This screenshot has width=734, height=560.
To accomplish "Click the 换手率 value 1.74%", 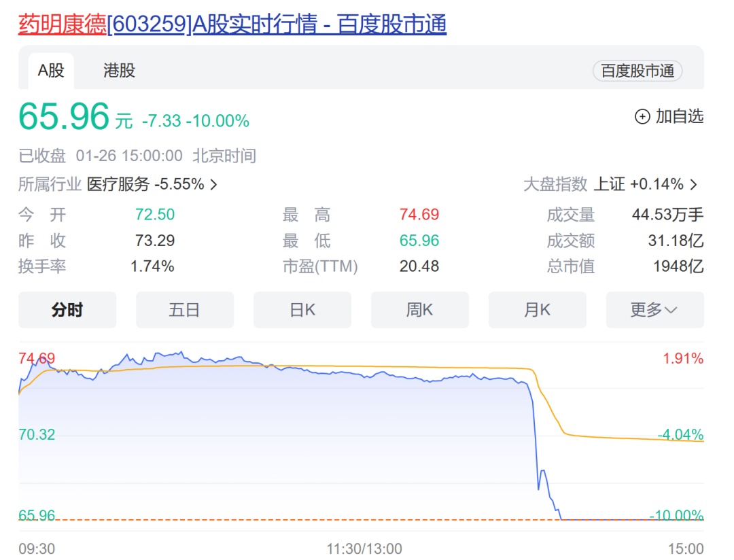I will coord(152,266).
